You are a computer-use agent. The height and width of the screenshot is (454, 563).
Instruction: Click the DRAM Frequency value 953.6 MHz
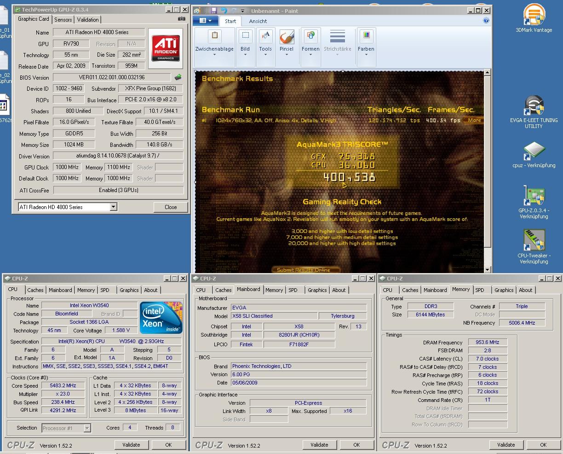[488, 342]
